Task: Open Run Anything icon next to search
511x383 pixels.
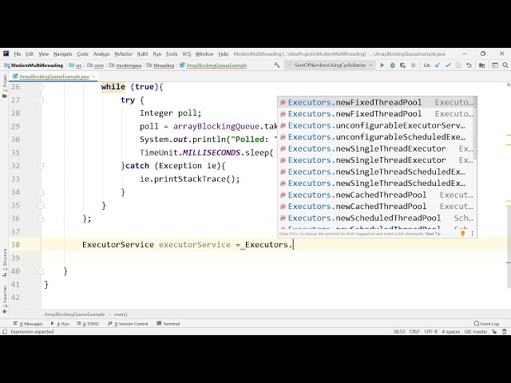Action: 495,65
